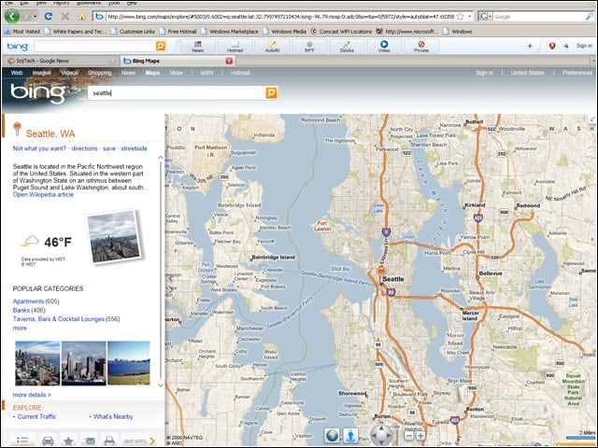Screen dimensions: 598x448
Task: Select the orange Seattle pushpin on map
Action: pyautogui.click(x=380, y=272)
